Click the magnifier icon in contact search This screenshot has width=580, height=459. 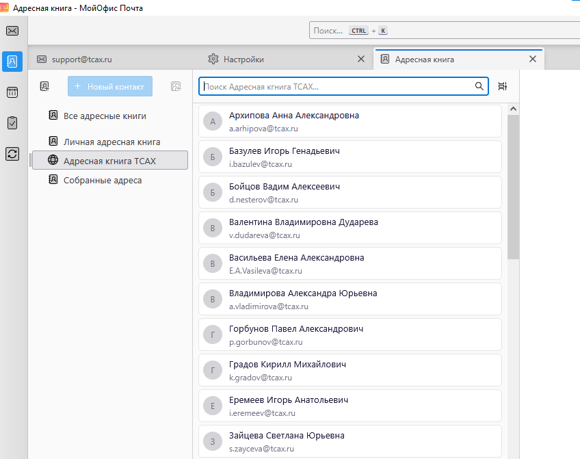pos(479,86)
